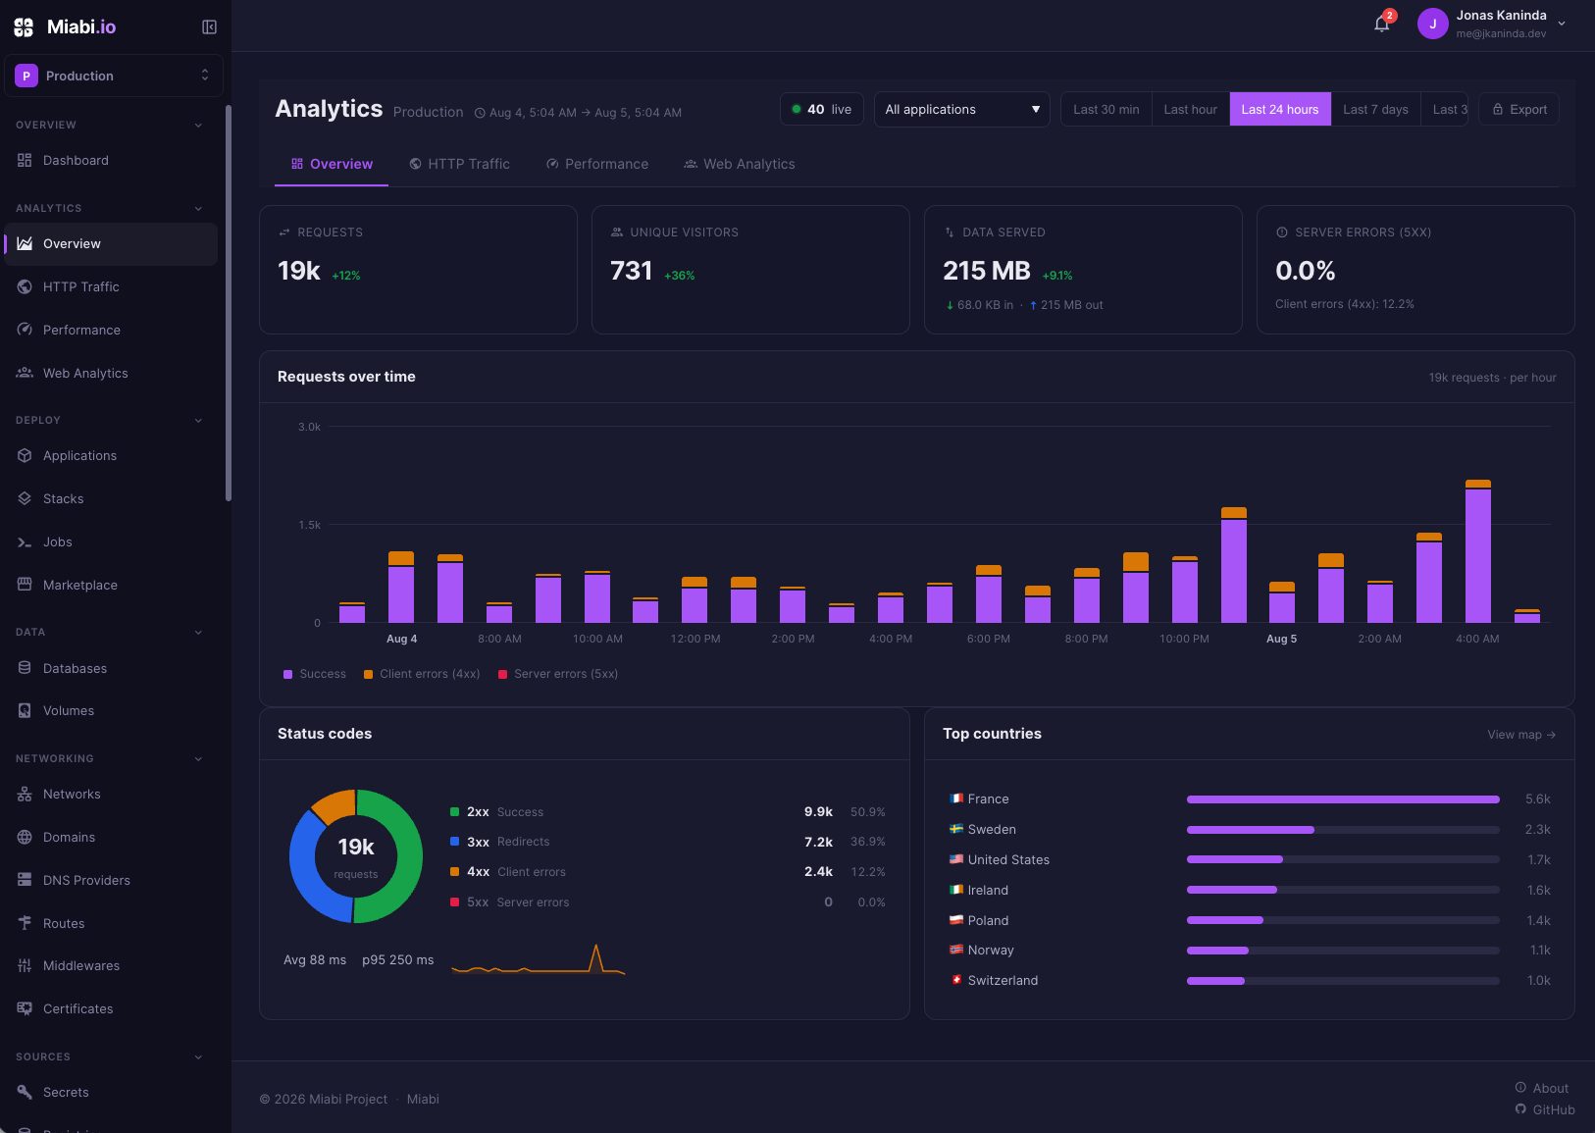Click the 4xx Client errors row
This screenshot has height=1133, width=1595.
coord(667,872)
